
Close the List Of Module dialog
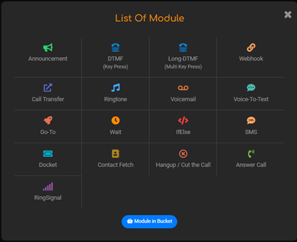tap(288, 14)
